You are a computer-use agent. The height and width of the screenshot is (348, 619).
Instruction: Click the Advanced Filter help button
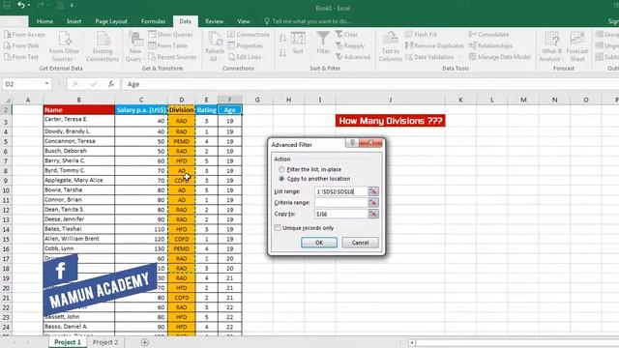[352, 142]
